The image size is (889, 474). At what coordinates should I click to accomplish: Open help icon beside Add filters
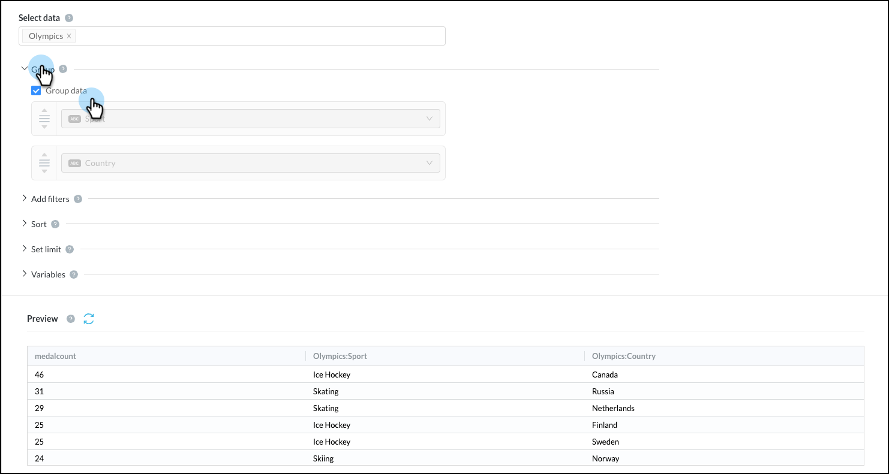click(x=78, y=199)
